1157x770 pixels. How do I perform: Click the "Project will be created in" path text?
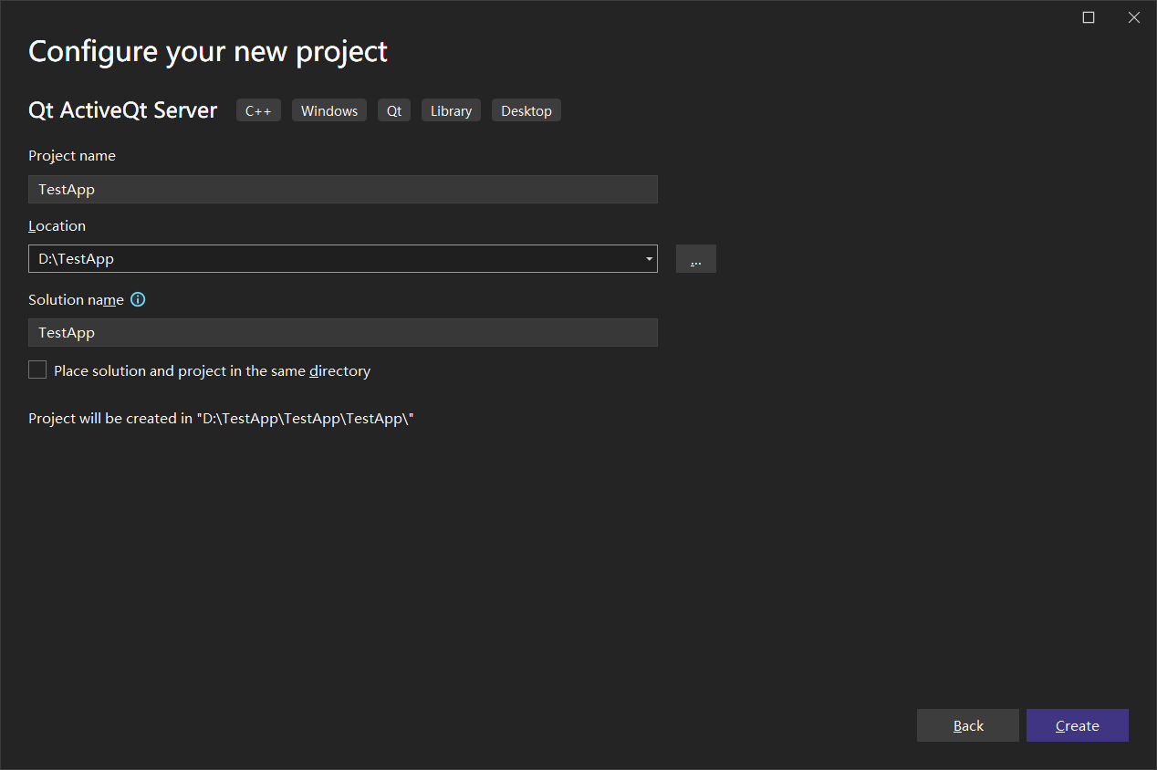pyautogui.click(x=222, y=419)
